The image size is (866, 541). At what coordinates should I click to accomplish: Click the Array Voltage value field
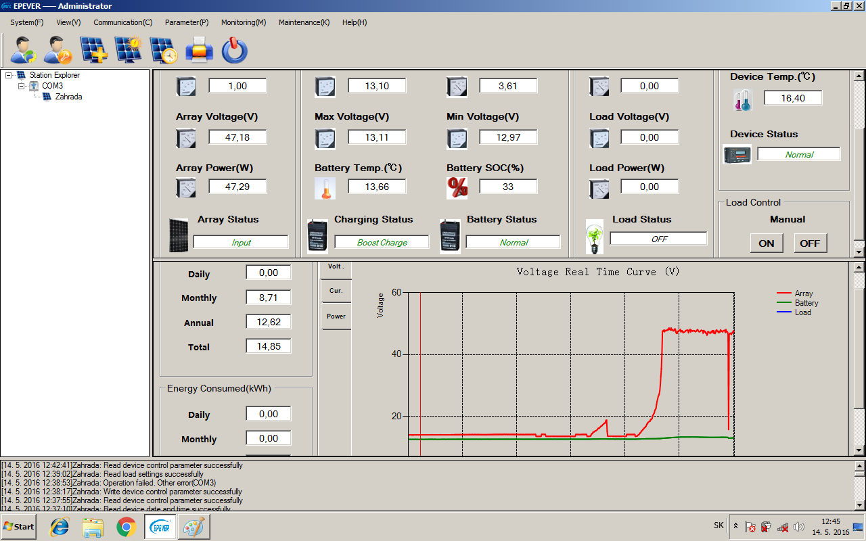tap(237, 137)
